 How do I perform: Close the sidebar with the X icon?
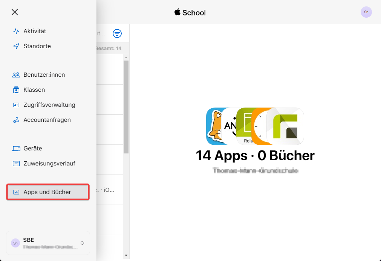click(15, 12)
